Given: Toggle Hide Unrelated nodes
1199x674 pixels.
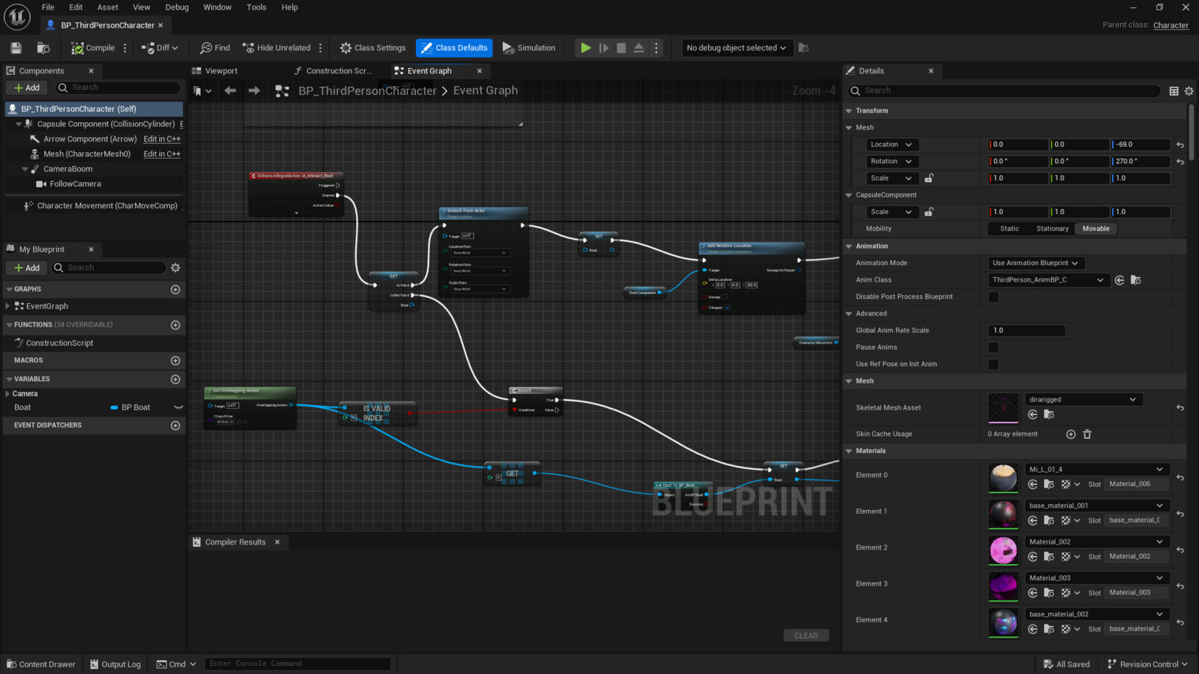Looking at the screenshot, I should coord(277,48).
